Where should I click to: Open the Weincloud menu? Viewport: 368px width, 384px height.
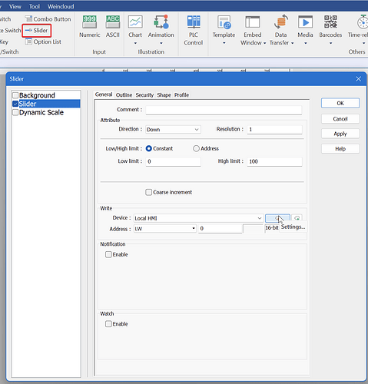pos(61,6)
